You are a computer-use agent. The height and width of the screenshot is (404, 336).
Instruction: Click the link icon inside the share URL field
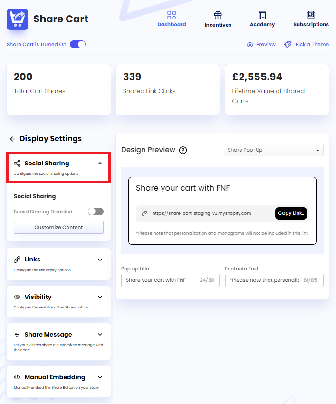(144, 214)
